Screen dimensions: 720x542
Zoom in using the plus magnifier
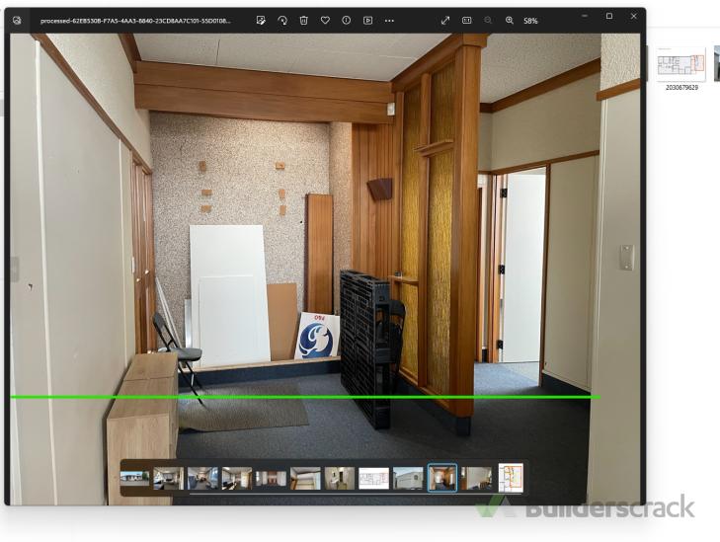510,20
